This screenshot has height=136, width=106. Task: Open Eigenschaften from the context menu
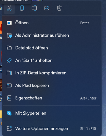[x=52, y=98]
